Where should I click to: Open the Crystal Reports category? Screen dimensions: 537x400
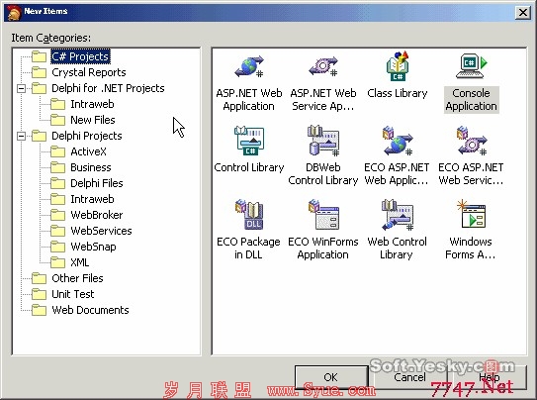click(x=89, y=72)
